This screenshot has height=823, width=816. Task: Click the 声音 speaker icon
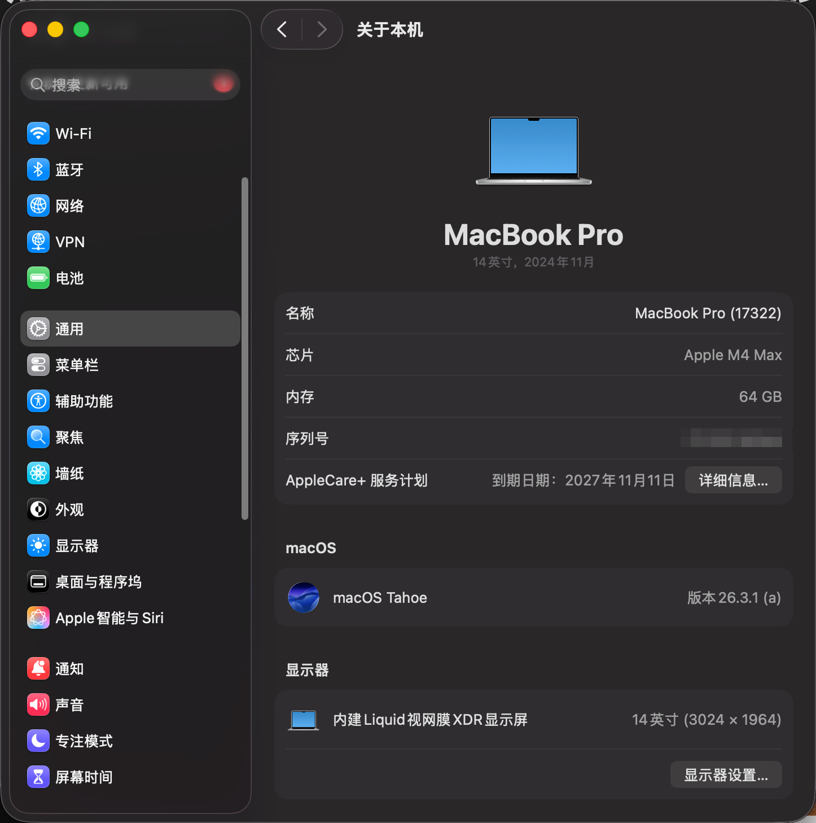pyautogui.click(x=38, y=704)
